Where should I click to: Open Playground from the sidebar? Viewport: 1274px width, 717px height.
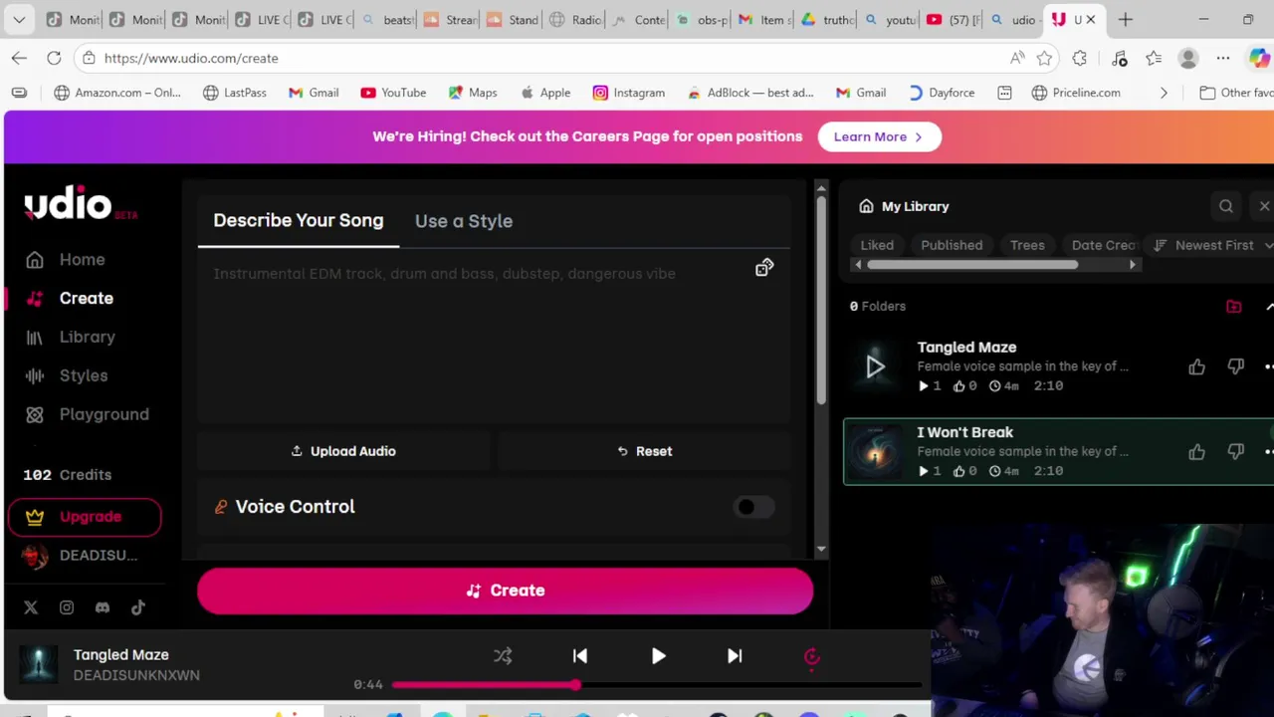coord(87,414)
